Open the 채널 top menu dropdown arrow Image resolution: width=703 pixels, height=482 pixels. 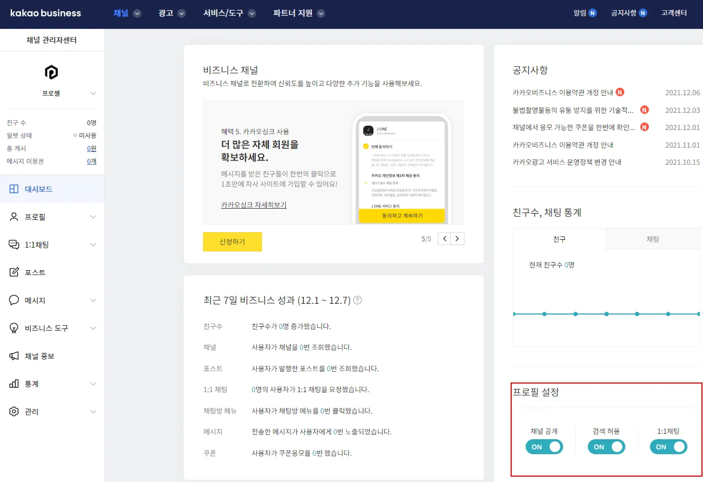137,13
